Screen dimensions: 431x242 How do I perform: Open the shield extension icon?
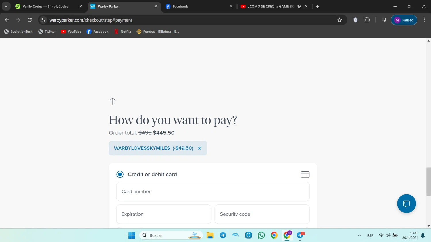coord(355,20)
